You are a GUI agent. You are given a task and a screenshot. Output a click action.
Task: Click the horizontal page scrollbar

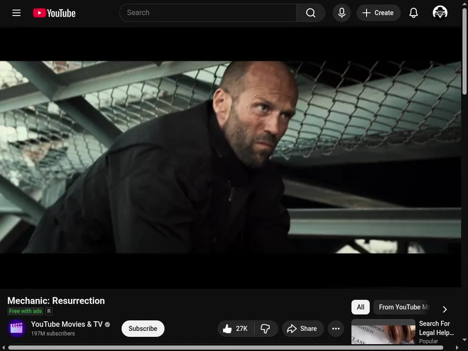click(226, 348)
